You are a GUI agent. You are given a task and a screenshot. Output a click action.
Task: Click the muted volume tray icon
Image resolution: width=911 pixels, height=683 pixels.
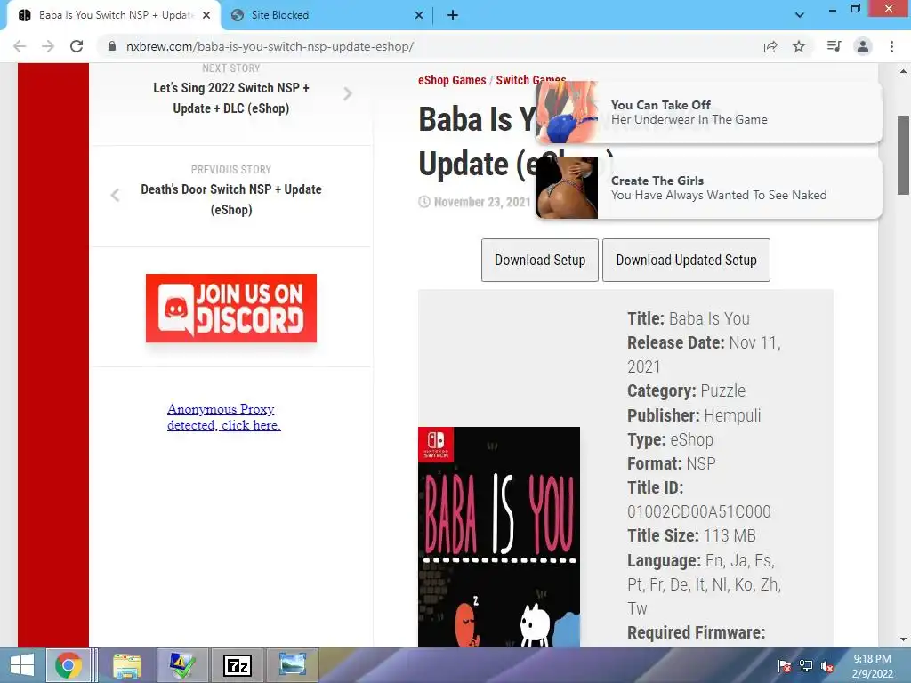pos(827,666)
